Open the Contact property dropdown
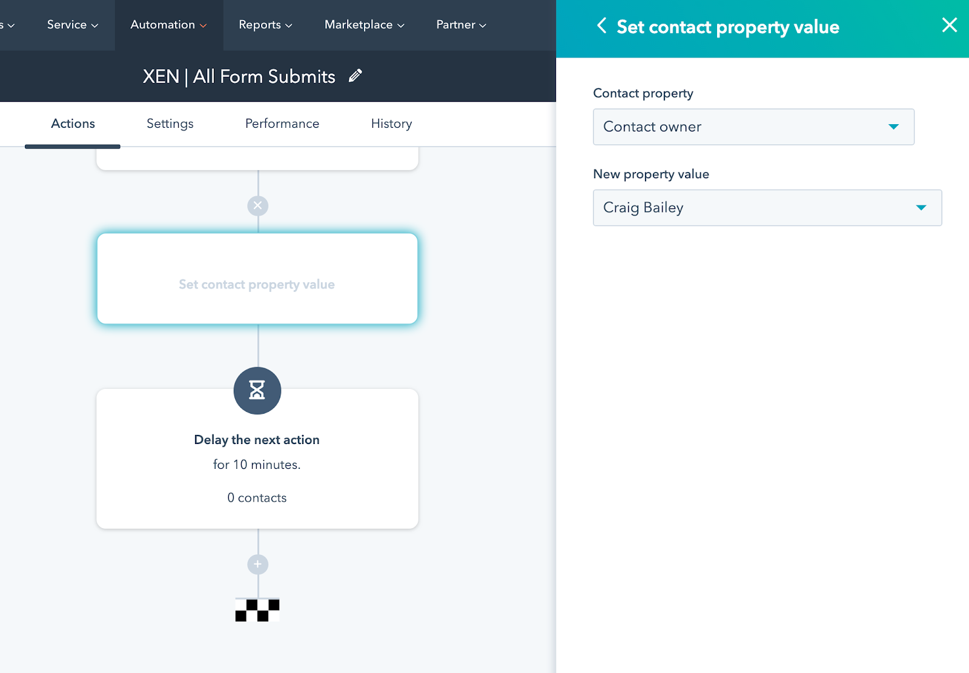969x673 pixels. point(753,127)
